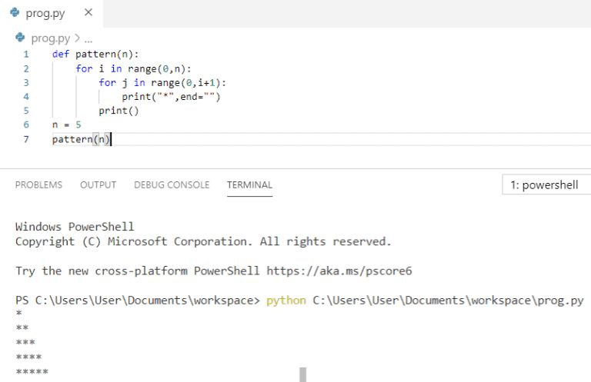Click line number 6 in the gutter
The width and height of the screenshot is (591, 382).
(26, 125)
